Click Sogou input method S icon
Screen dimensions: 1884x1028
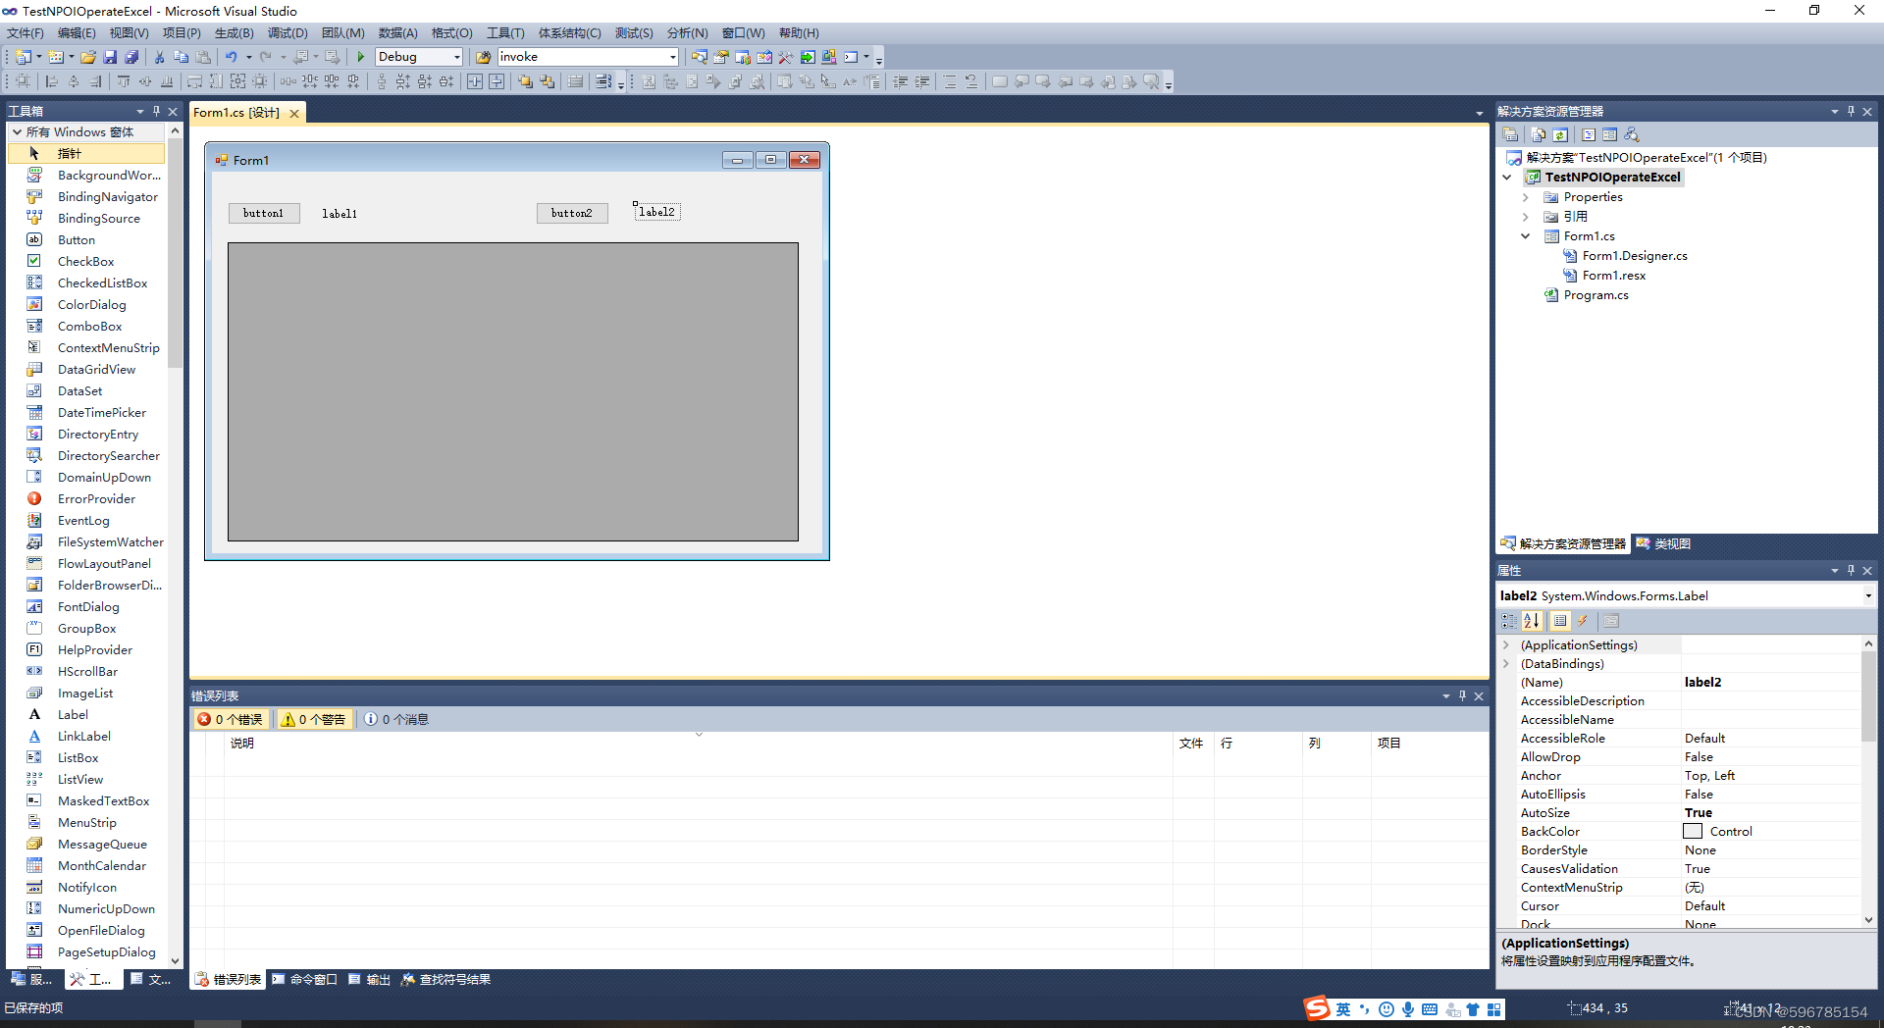1317,1008
